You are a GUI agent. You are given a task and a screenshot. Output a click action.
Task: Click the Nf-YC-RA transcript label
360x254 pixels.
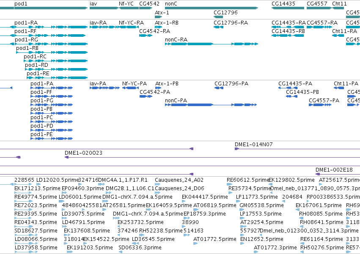131,23
